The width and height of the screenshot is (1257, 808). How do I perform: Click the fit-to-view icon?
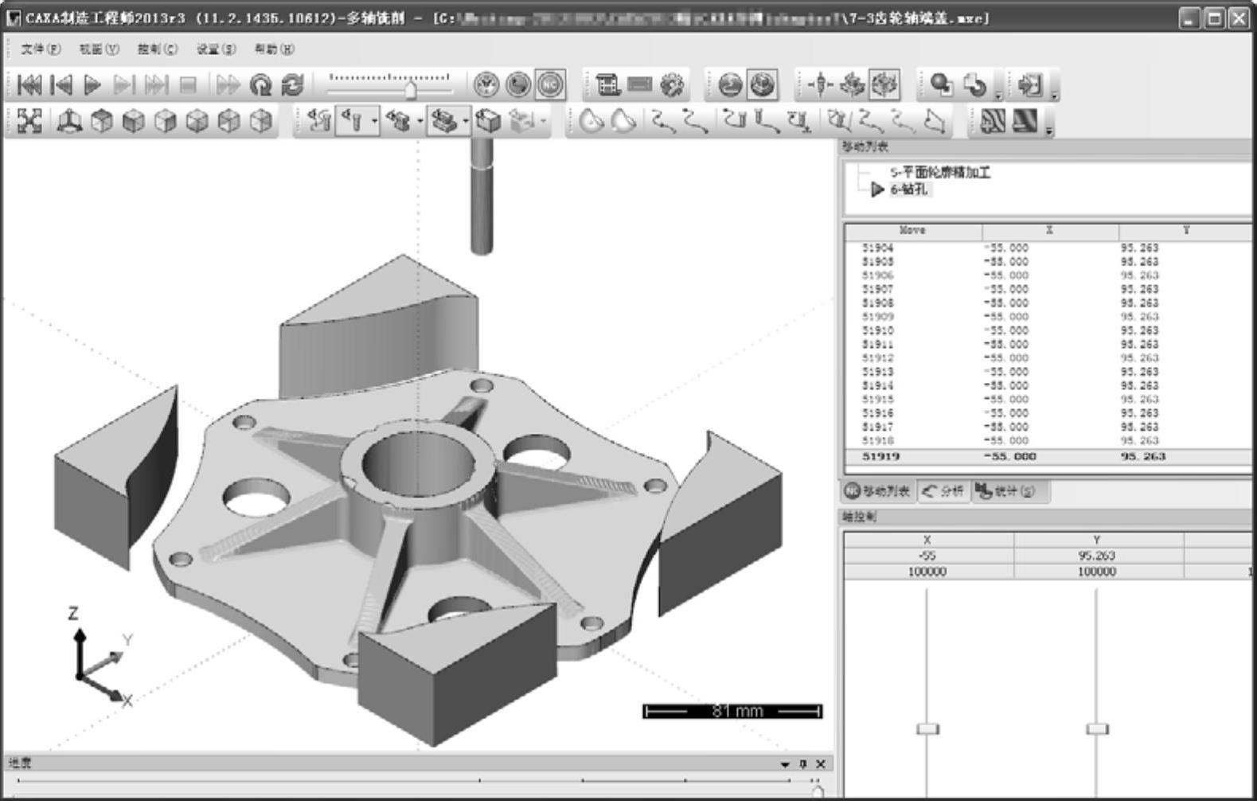pyautogui.click(x=29, y=121)
